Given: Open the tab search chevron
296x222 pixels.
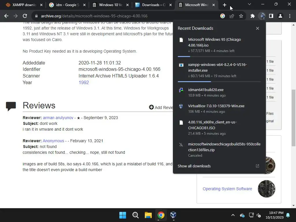Looking at the screenshot, I should (249, 4).
